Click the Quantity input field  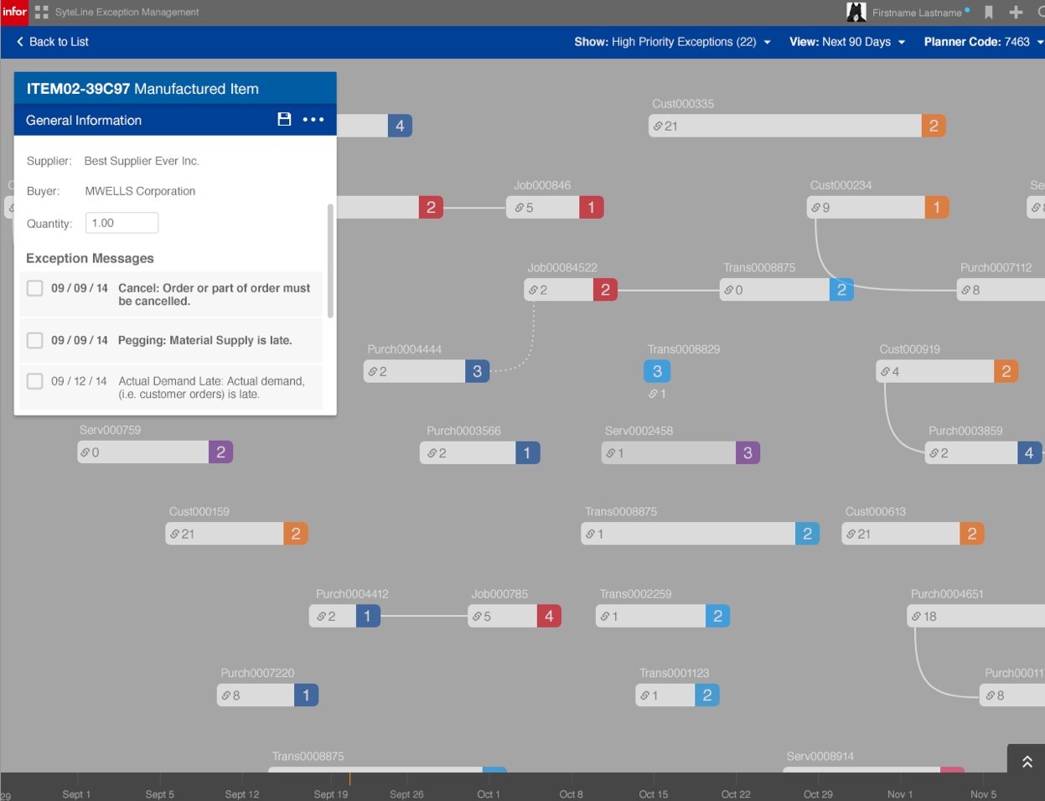(122, 223)
